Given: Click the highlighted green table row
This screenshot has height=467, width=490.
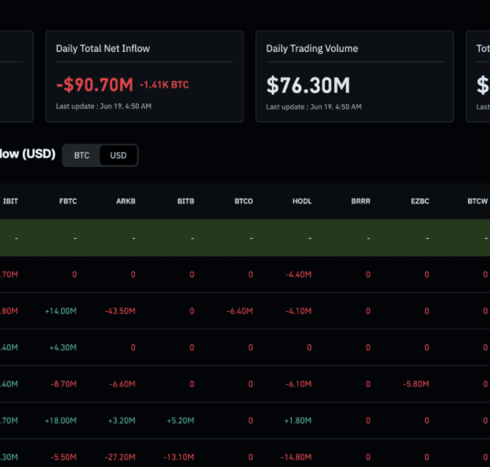Looking at the screenshot, I should (245, 238).
